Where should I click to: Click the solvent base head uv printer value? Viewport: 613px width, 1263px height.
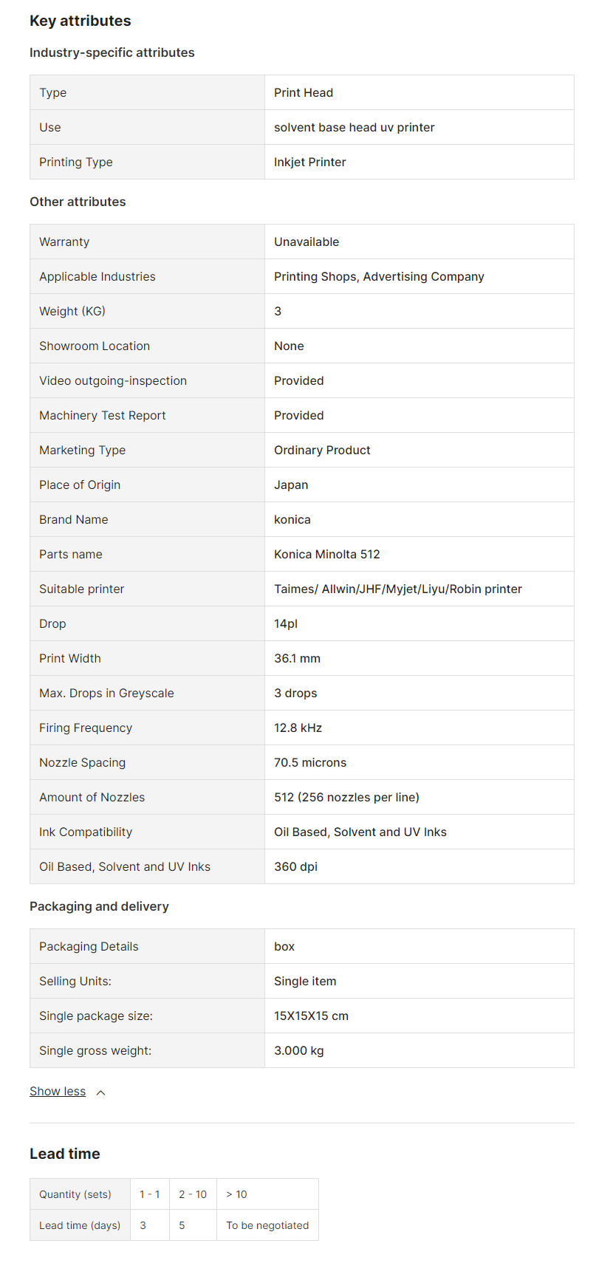[x=355, y=127]
